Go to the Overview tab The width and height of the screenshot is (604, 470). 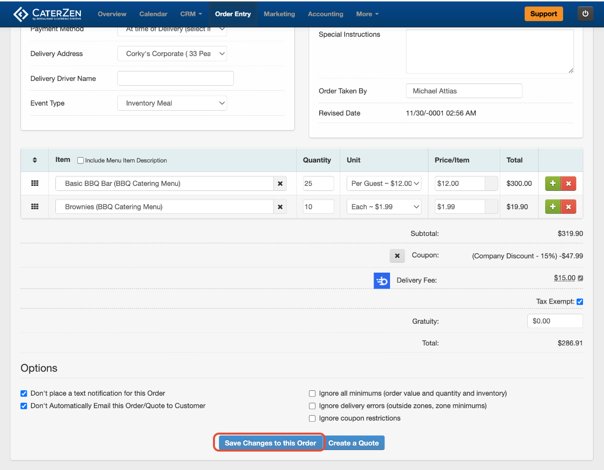[x=112, y=14]
